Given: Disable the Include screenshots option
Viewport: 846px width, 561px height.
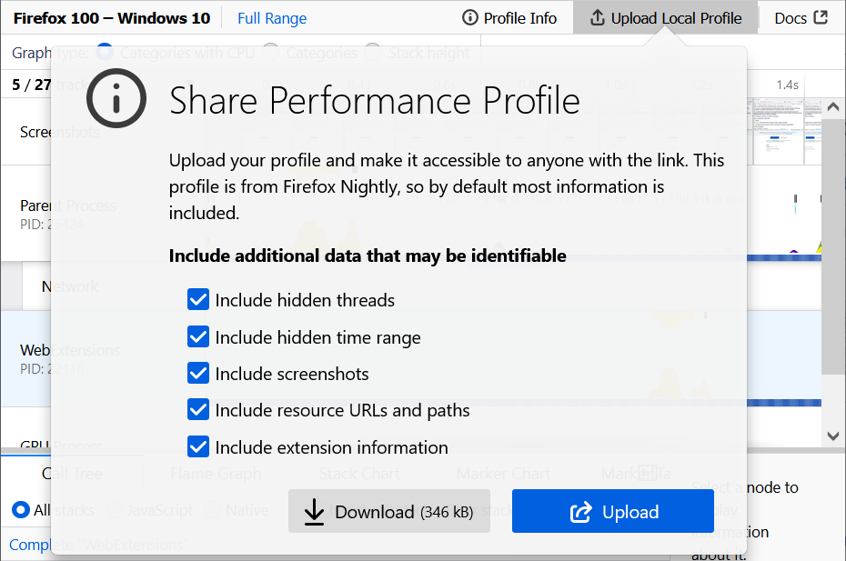Looking at the screenshot, I should pyautogui.click(x=198, y=374).
